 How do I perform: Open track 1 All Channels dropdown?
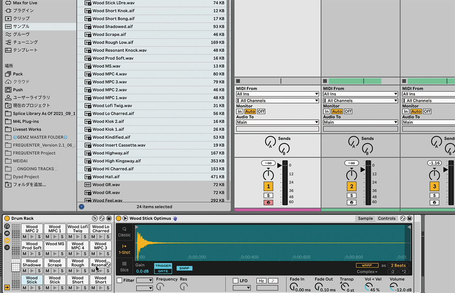(278, 100)
